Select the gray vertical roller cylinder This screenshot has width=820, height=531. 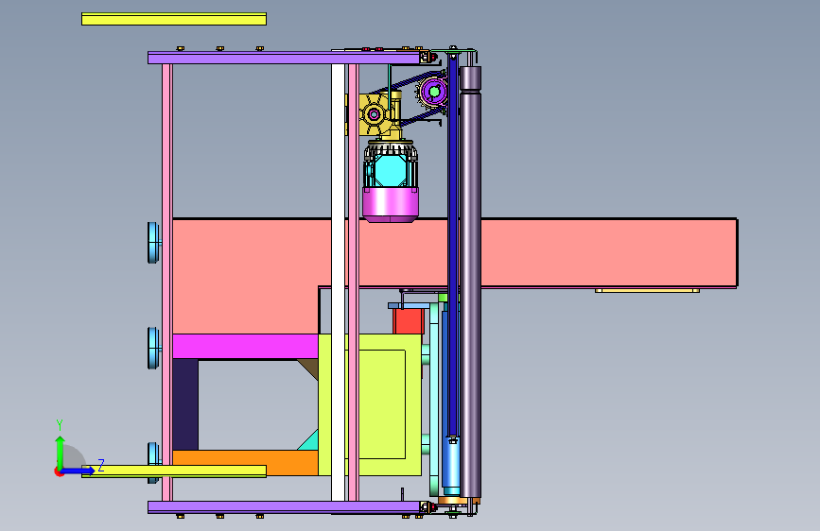(x=470, y=283)
